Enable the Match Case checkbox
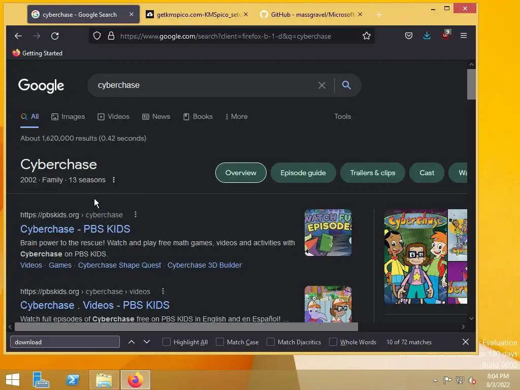The image size is (520, 390). 220,342
